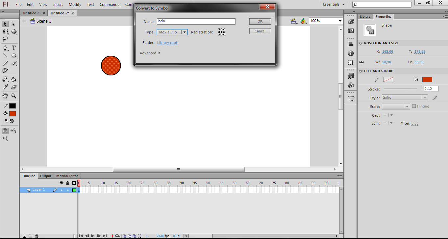Click Cancel in Convert to Symbol
The height and width of the screenshot is (239, 448).
260,31
